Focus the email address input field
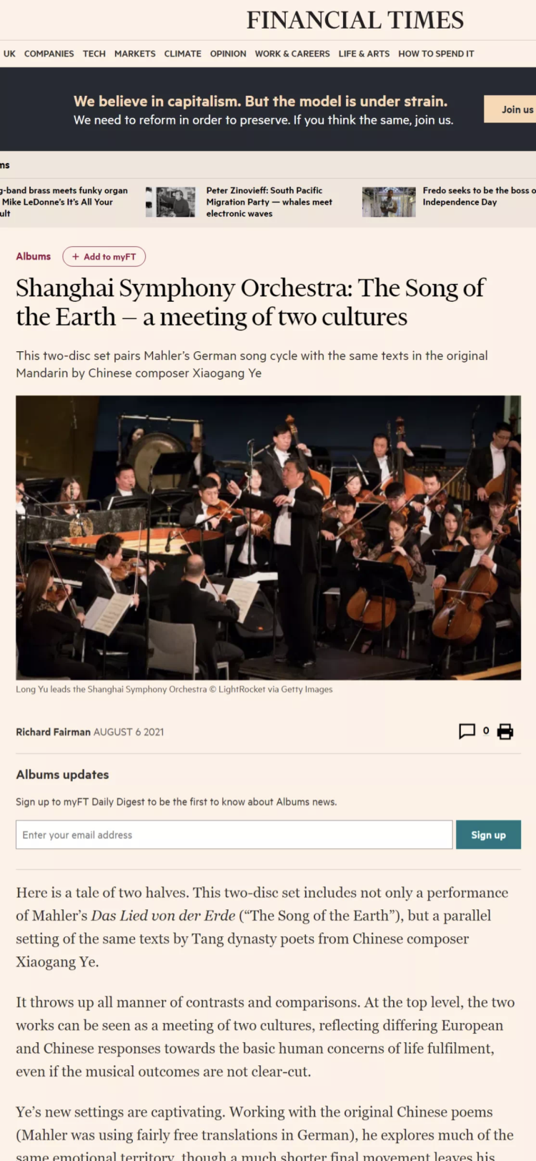 click(234, 835)
